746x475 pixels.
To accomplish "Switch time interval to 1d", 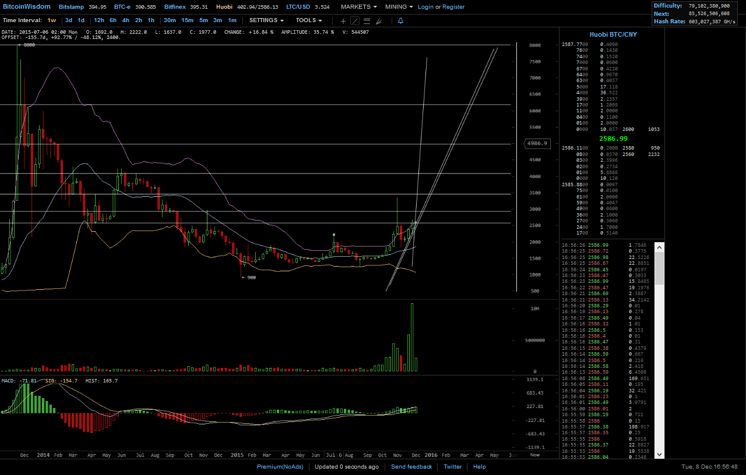I will [x=81, y=20].
